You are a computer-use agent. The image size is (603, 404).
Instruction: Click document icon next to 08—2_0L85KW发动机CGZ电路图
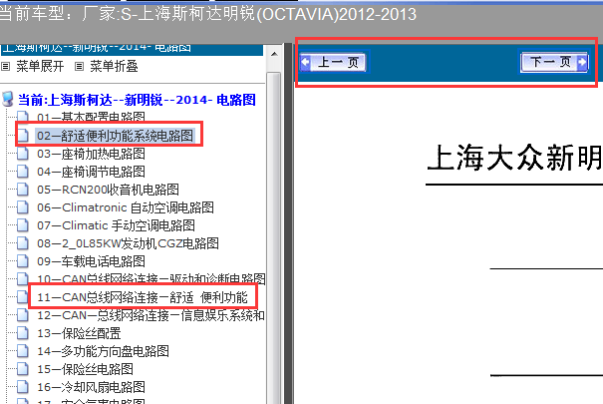coord(23,243)
